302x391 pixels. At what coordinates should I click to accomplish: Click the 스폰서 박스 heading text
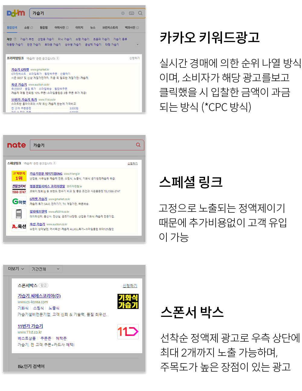[x=192, y=312]
